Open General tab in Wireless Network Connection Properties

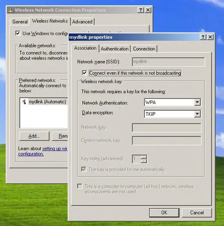click(x=20, y=22)
